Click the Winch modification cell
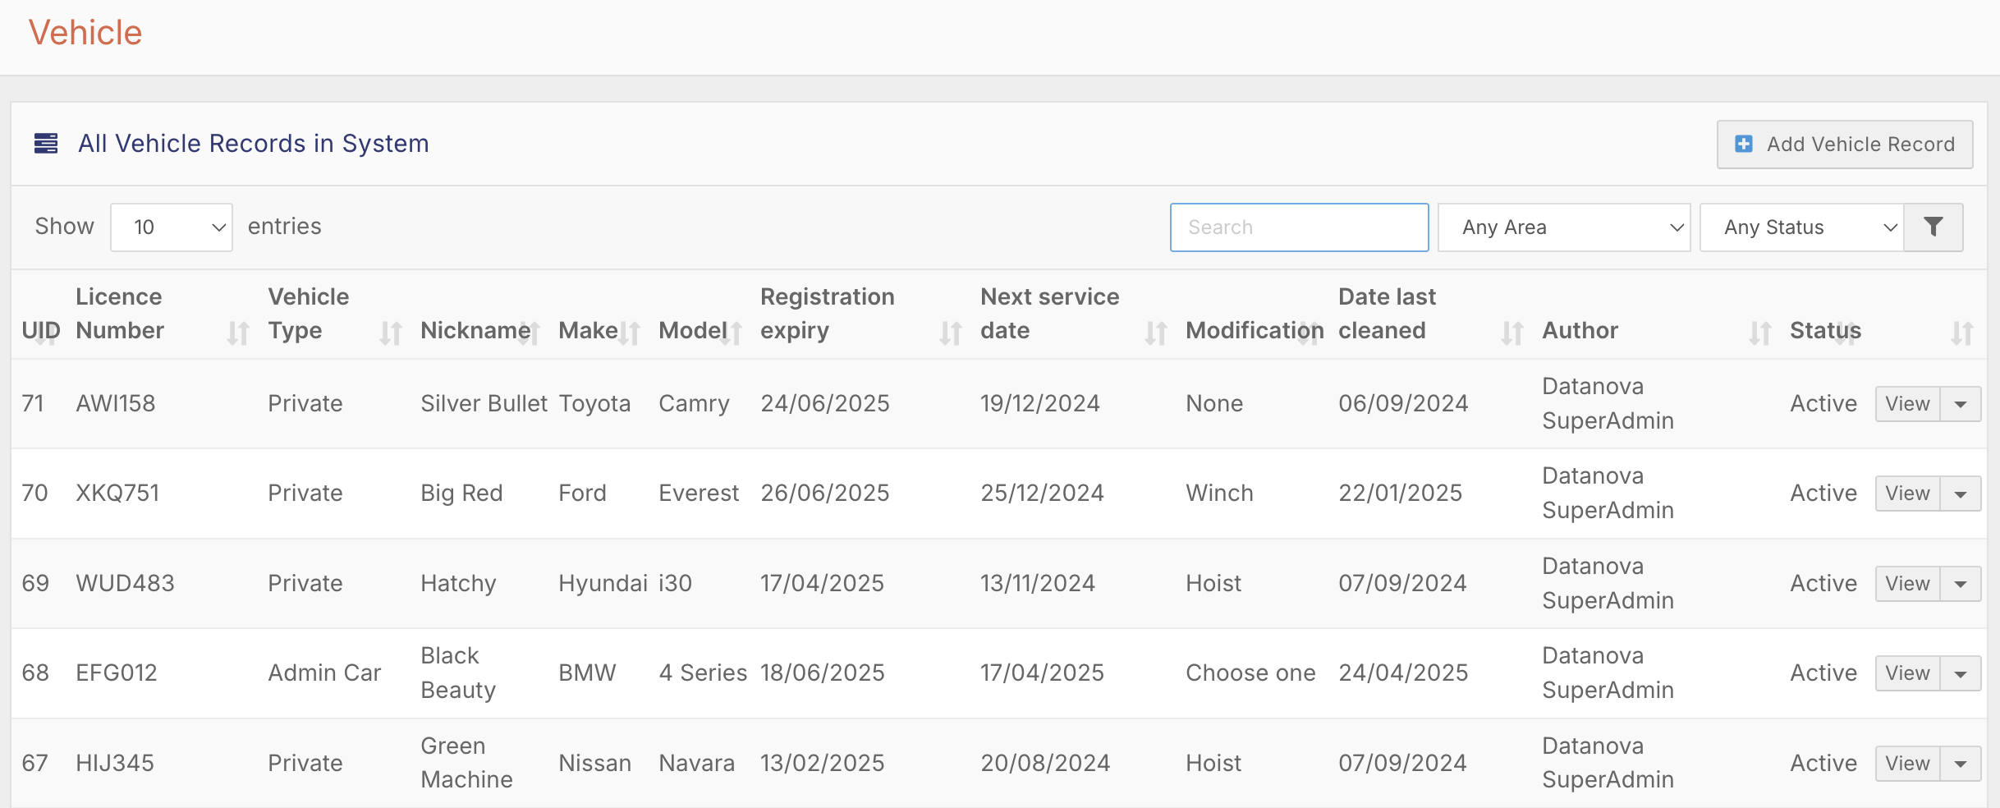This screenshot has height=808, width=2000. tap(1220, 493)
